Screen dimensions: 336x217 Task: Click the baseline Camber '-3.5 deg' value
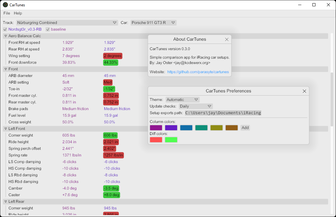111,188
